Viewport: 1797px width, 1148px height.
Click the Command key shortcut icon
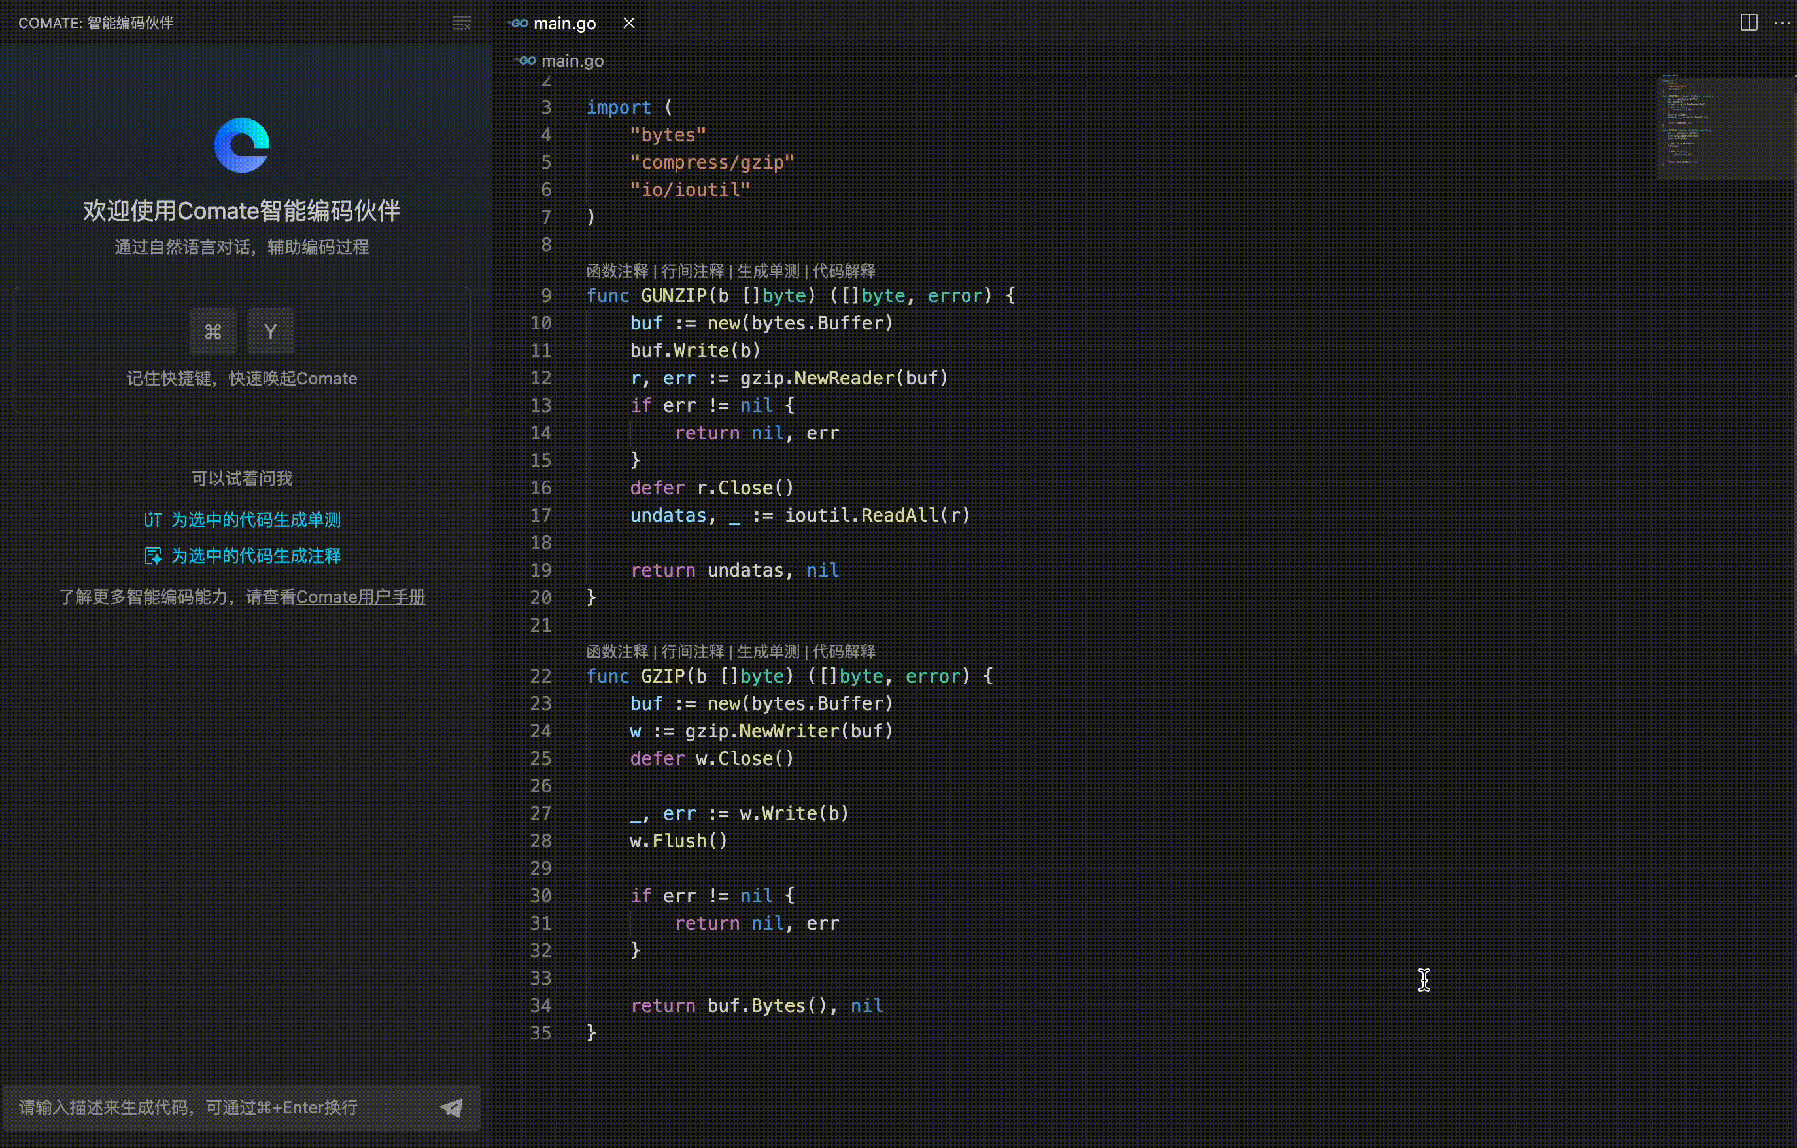pos(213,331)
